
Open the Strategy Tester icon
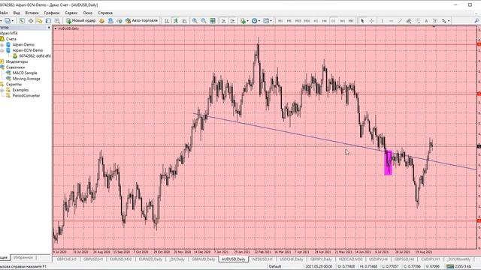pyautogui.click(x=57, y=21)
